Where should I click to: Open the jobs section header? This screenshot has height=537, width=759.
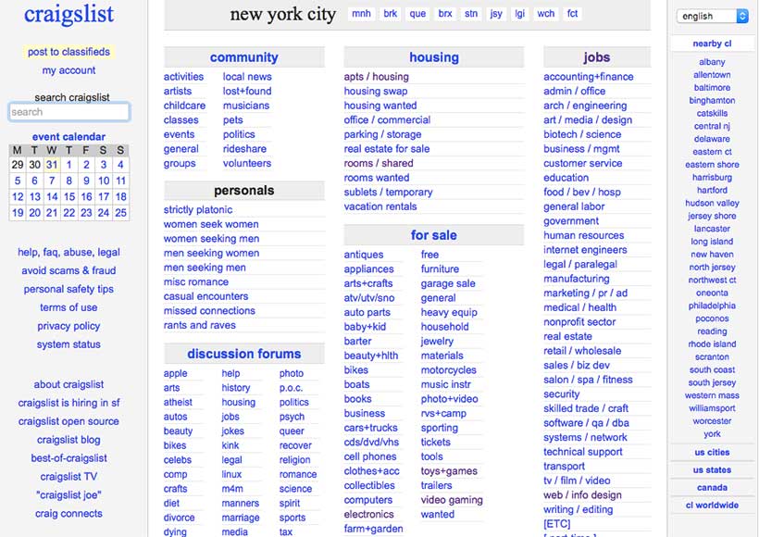click(x=596, y=57)
